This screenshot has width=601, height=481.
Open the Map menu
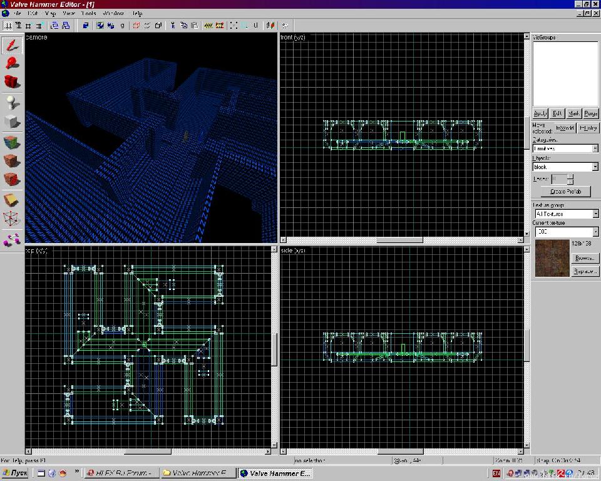pos(50,13)
